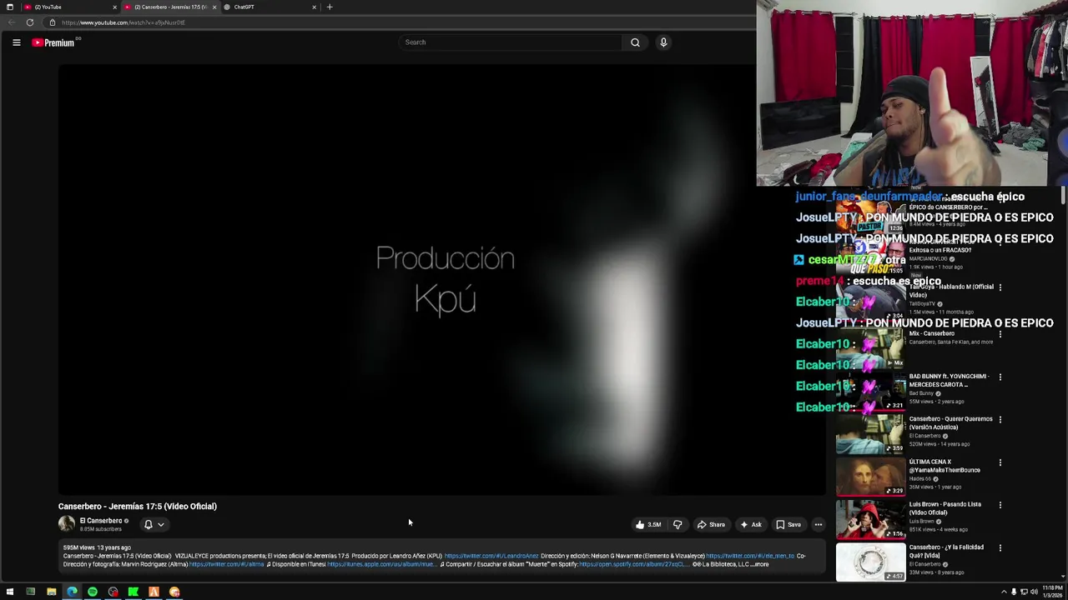Open the LeandroAnez Twitter link
The width and height of the screenshot is (1068, 600).
click(491, 556)
